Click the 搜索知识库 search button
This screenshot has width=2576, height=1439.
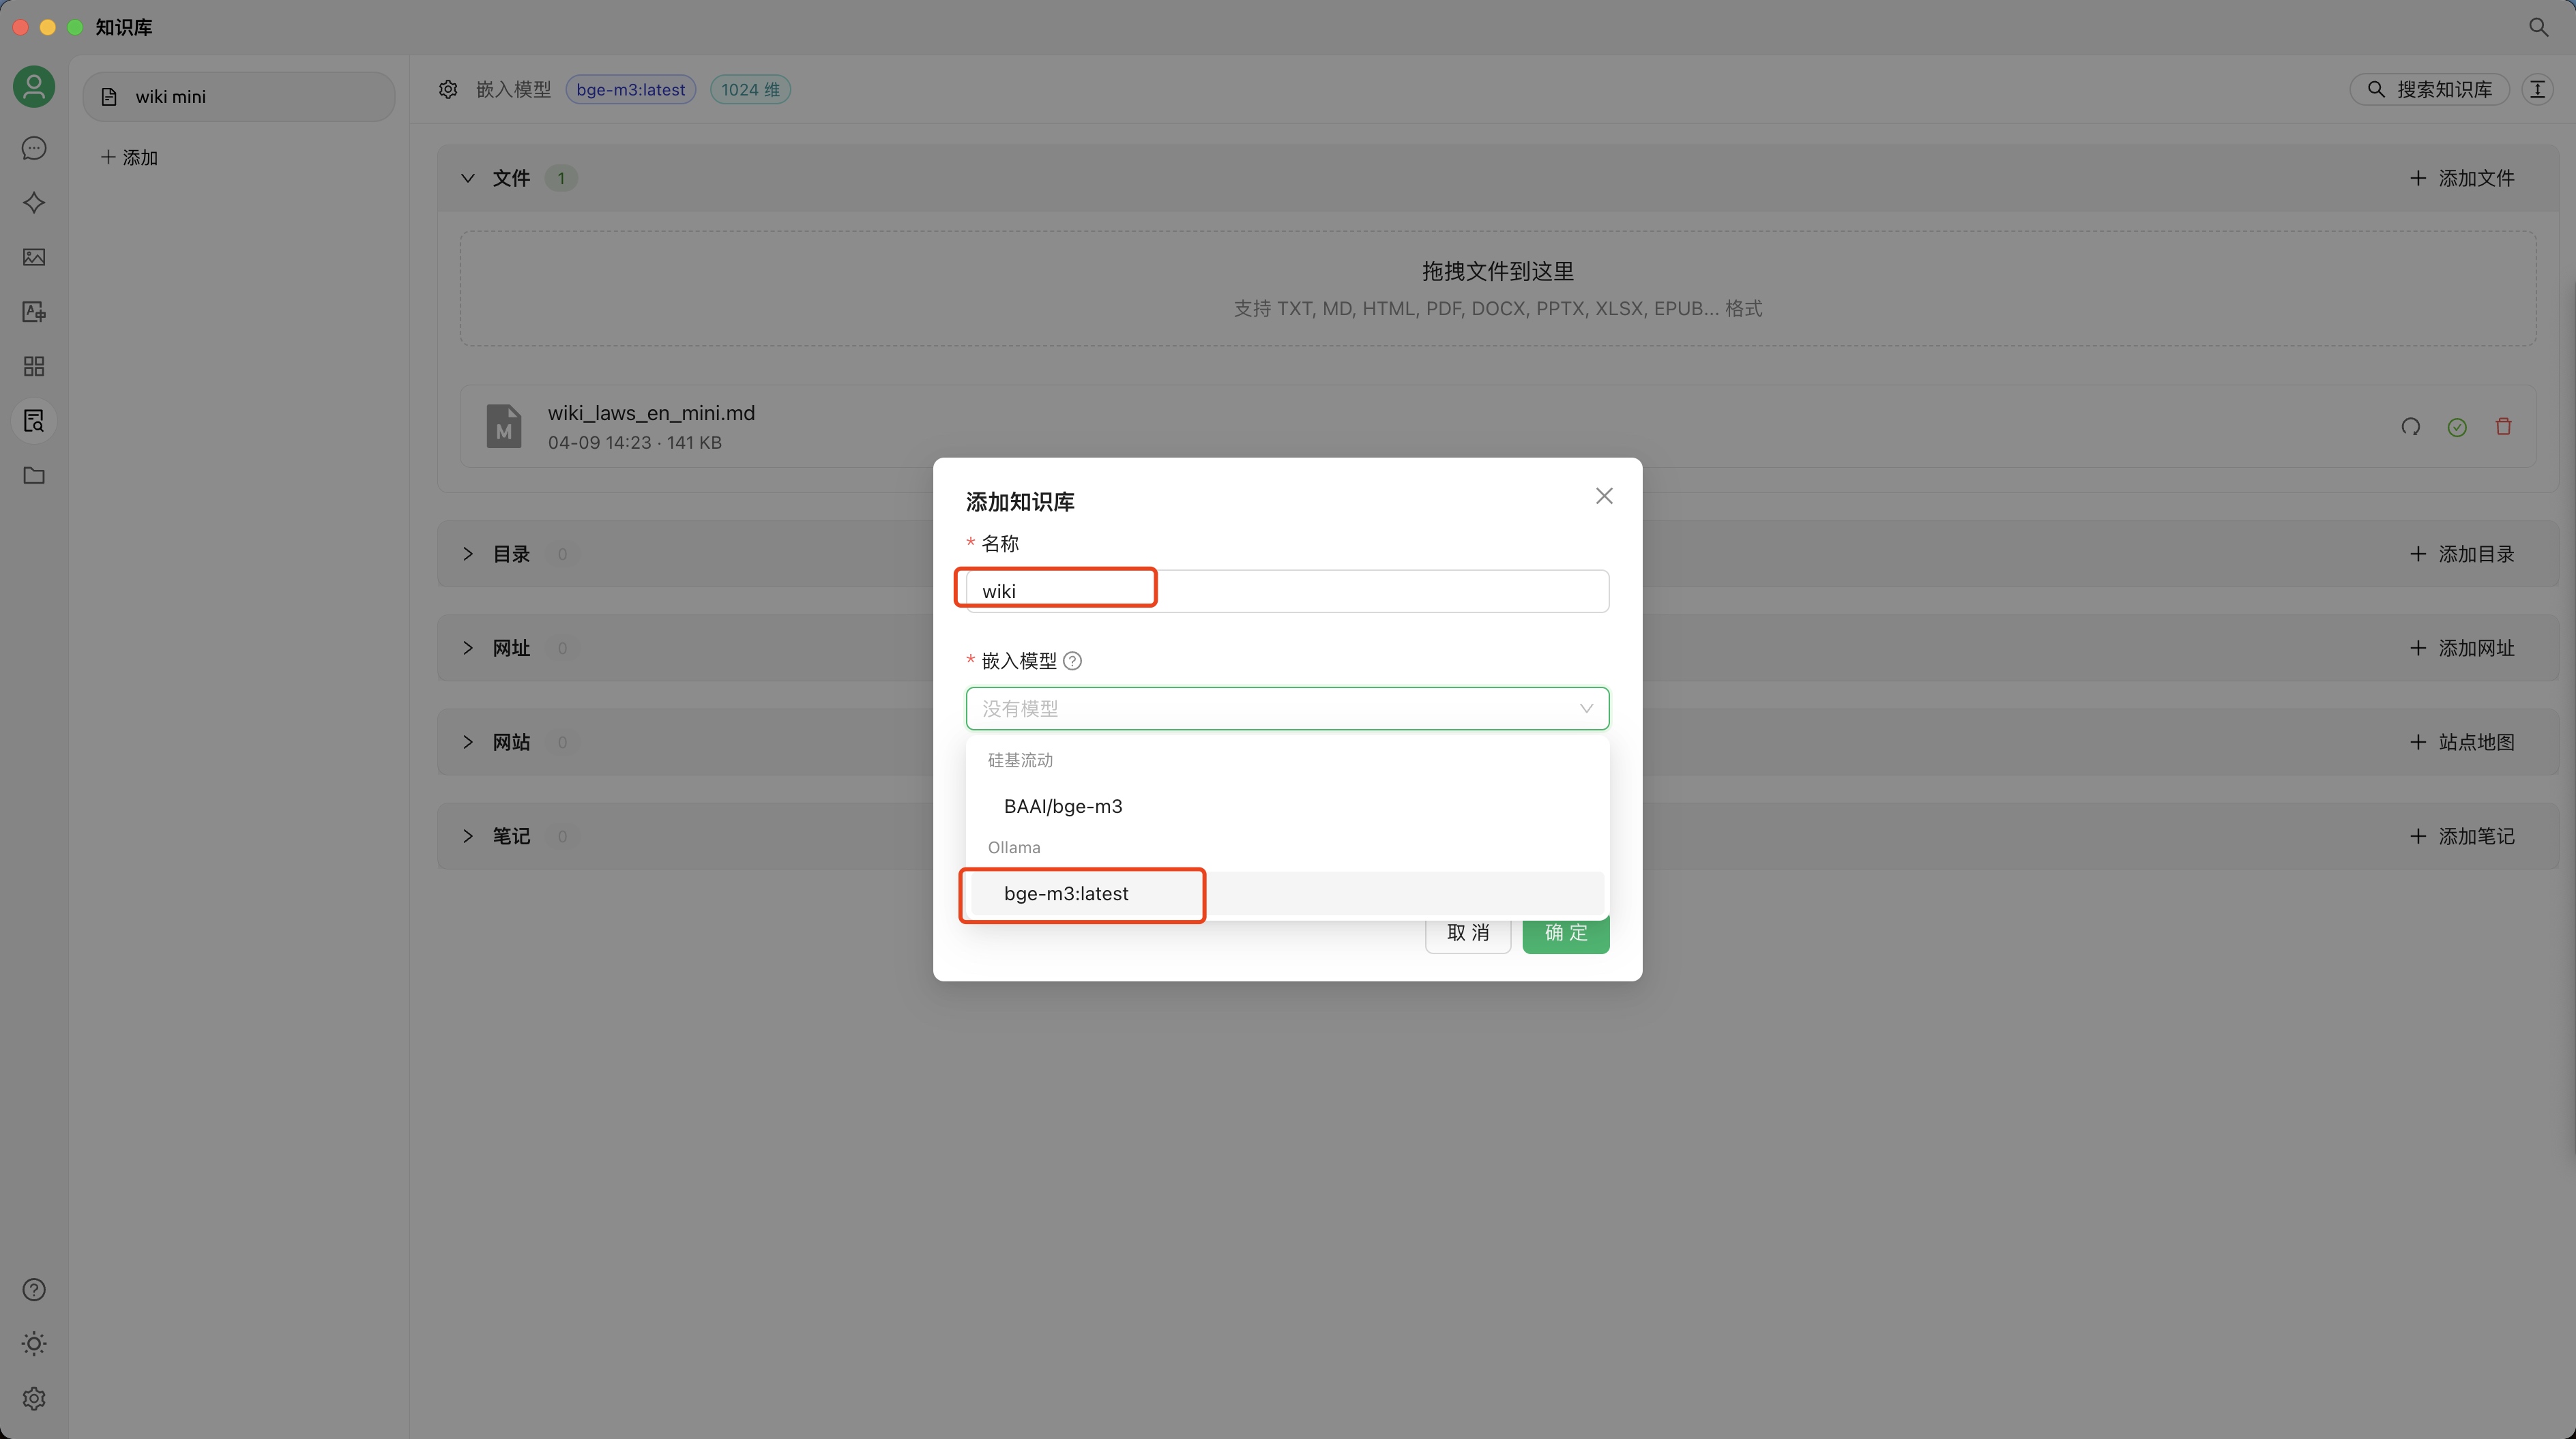(x=2429, y=89)
